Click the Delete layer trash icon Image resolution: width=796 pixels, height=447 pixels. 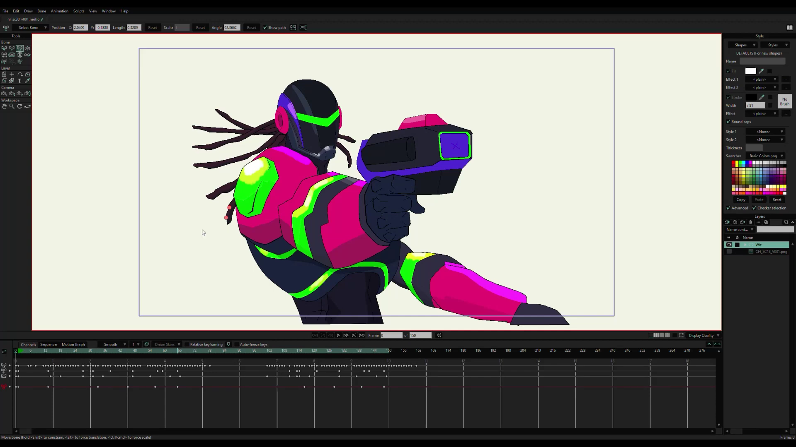[x=750, y=222]
